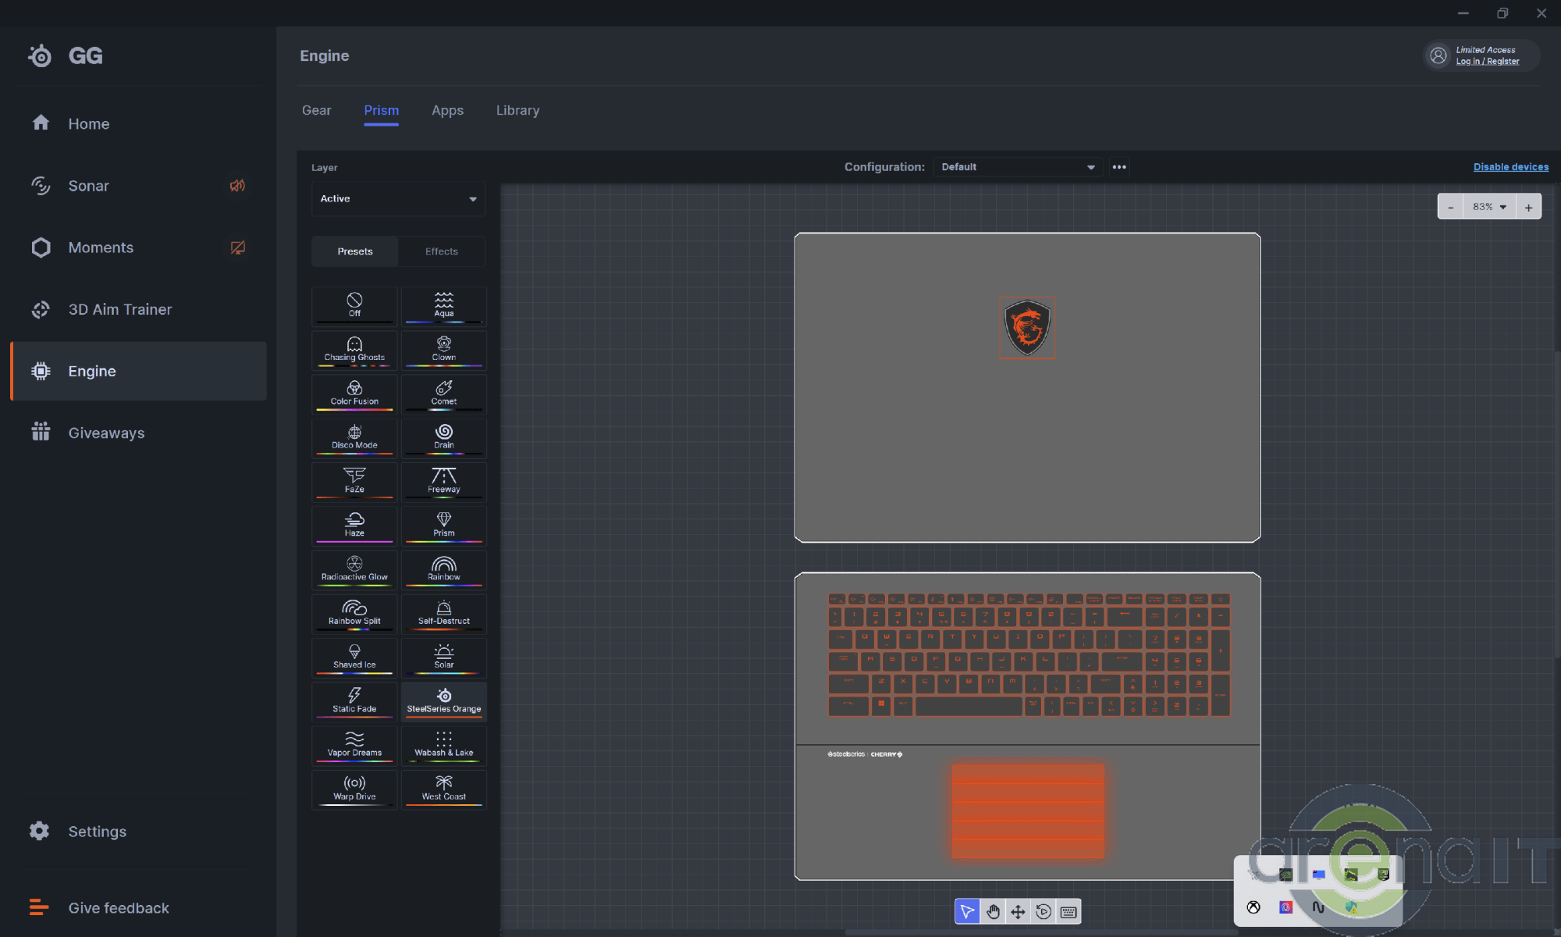The height and width of the screenshot is (937, 1561).
Task: Click the Log in / Register link
Action: [1487, 62]
